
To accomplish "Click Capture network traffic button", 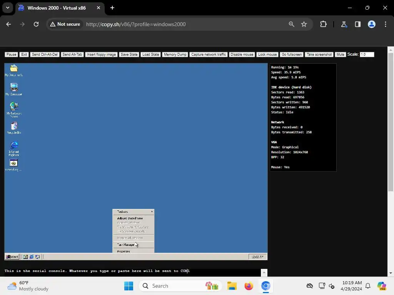I will [209, 55].
